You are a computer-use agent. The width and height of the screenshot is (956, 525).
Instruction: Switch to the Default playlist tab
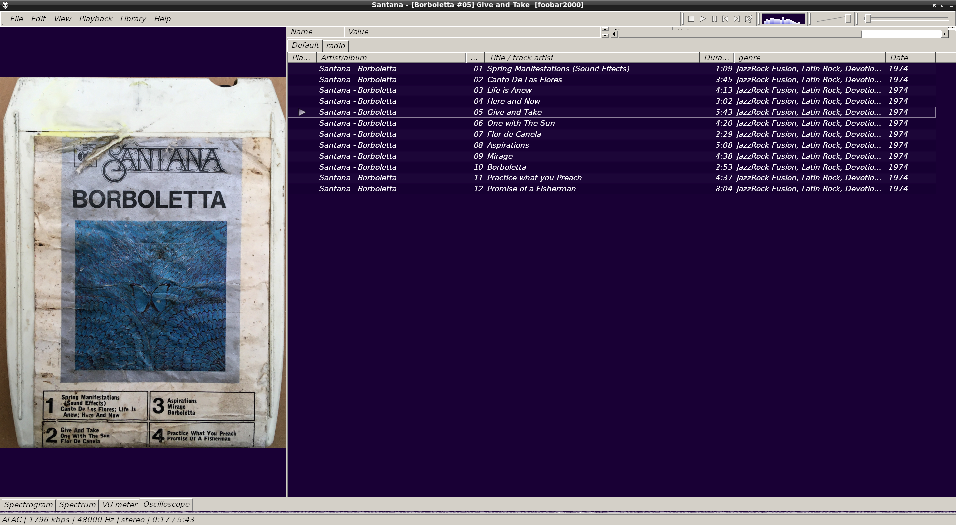click(305, 45)
